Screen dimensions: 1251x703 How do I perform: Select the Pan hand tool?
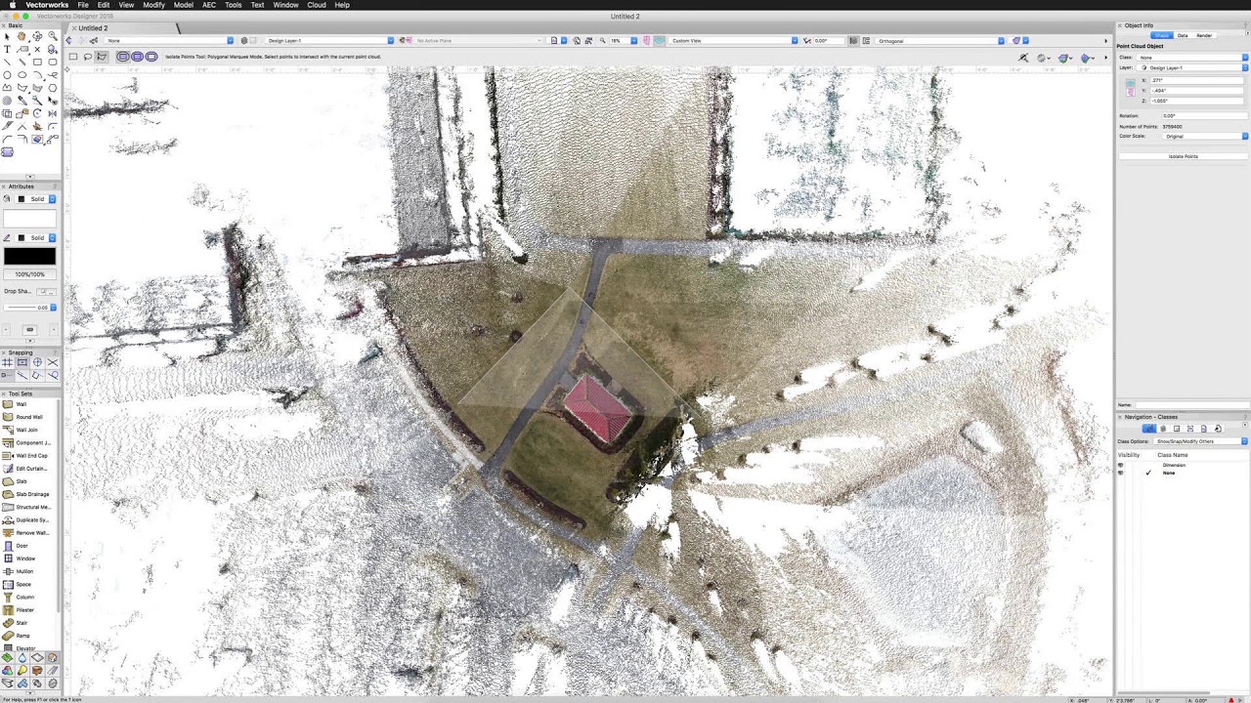coord(22,36)
